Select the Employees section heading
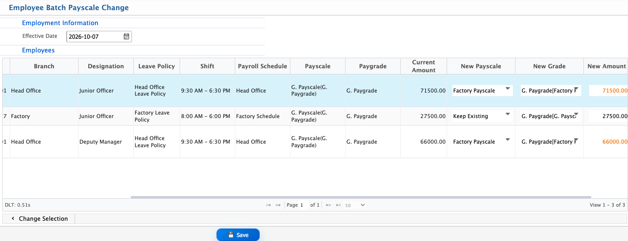This screenshot has height=241, width=628. click(x=38, y=50)
